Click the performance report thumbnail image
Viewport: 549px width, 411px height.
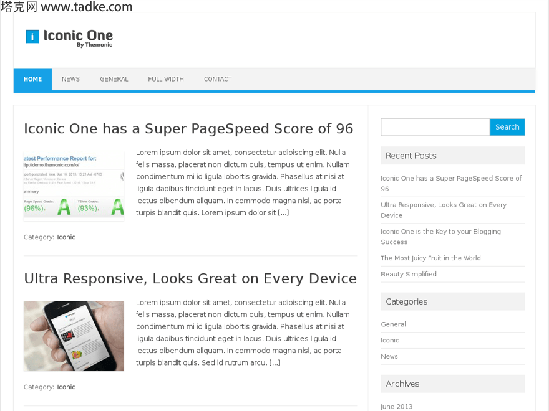click(x=74, y=186)
